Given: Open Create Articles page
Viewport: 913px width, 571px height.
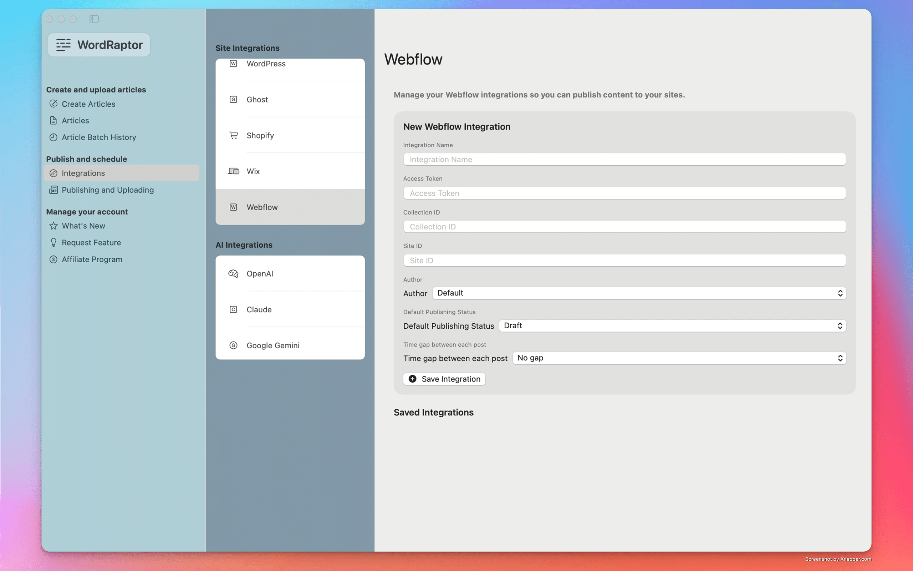Looking at the screenshot, I should tap(122, 104).
